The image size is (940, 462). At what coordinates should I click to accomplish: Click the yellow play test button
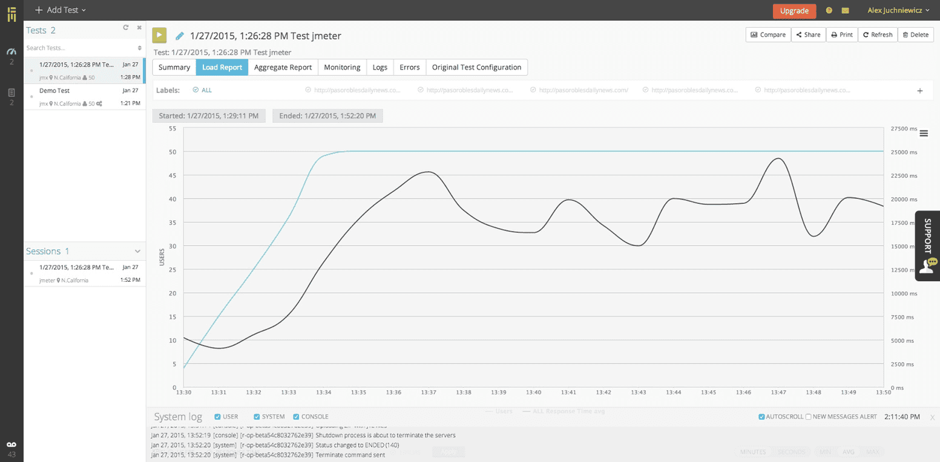point(159,36)
